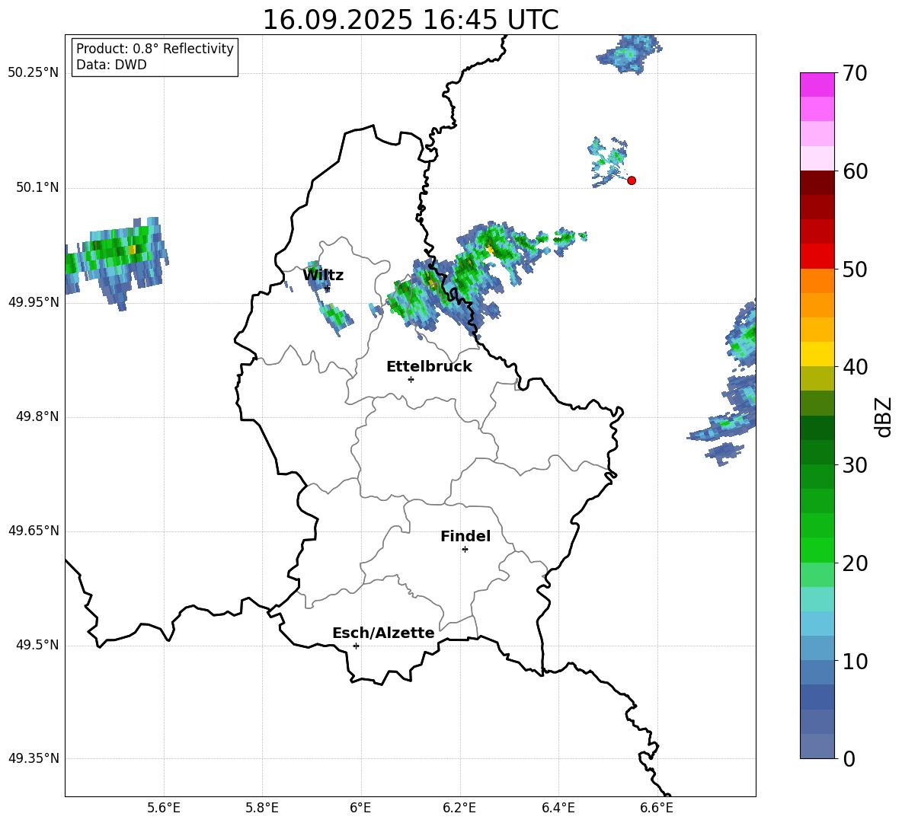Click the 70 tick label on colorbar

(x=855, y=73)
